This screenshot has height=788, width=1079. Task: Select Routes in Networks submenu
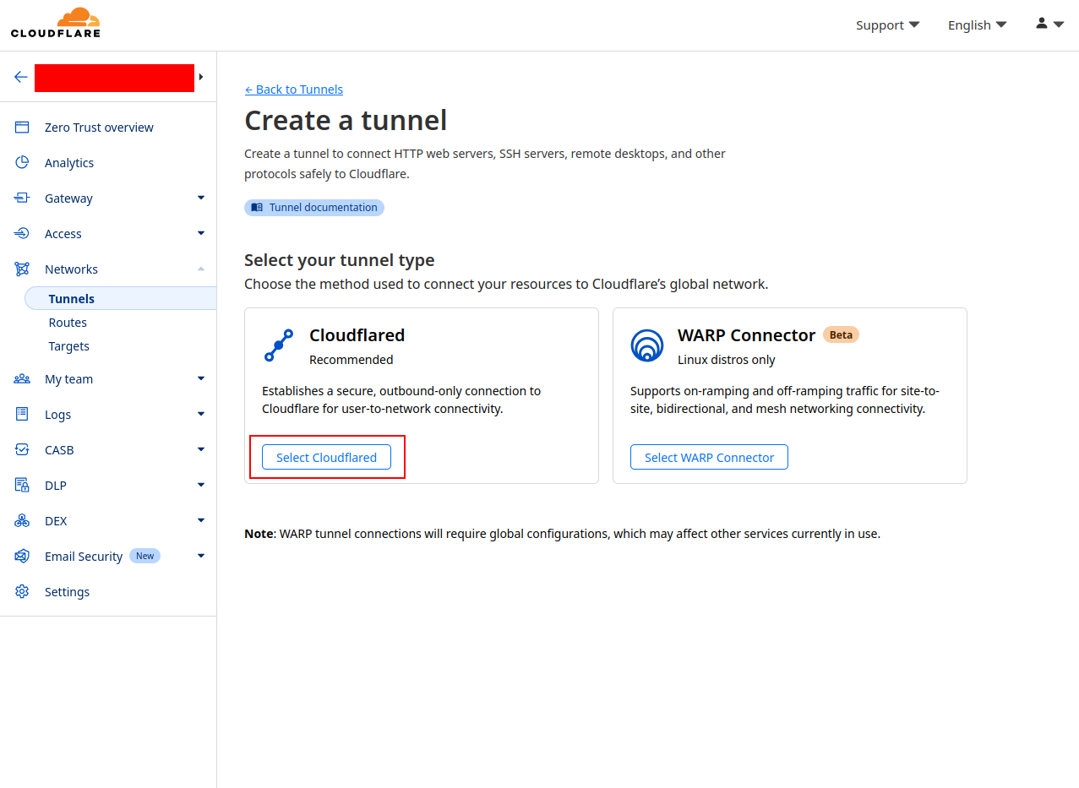click(68, 323)
